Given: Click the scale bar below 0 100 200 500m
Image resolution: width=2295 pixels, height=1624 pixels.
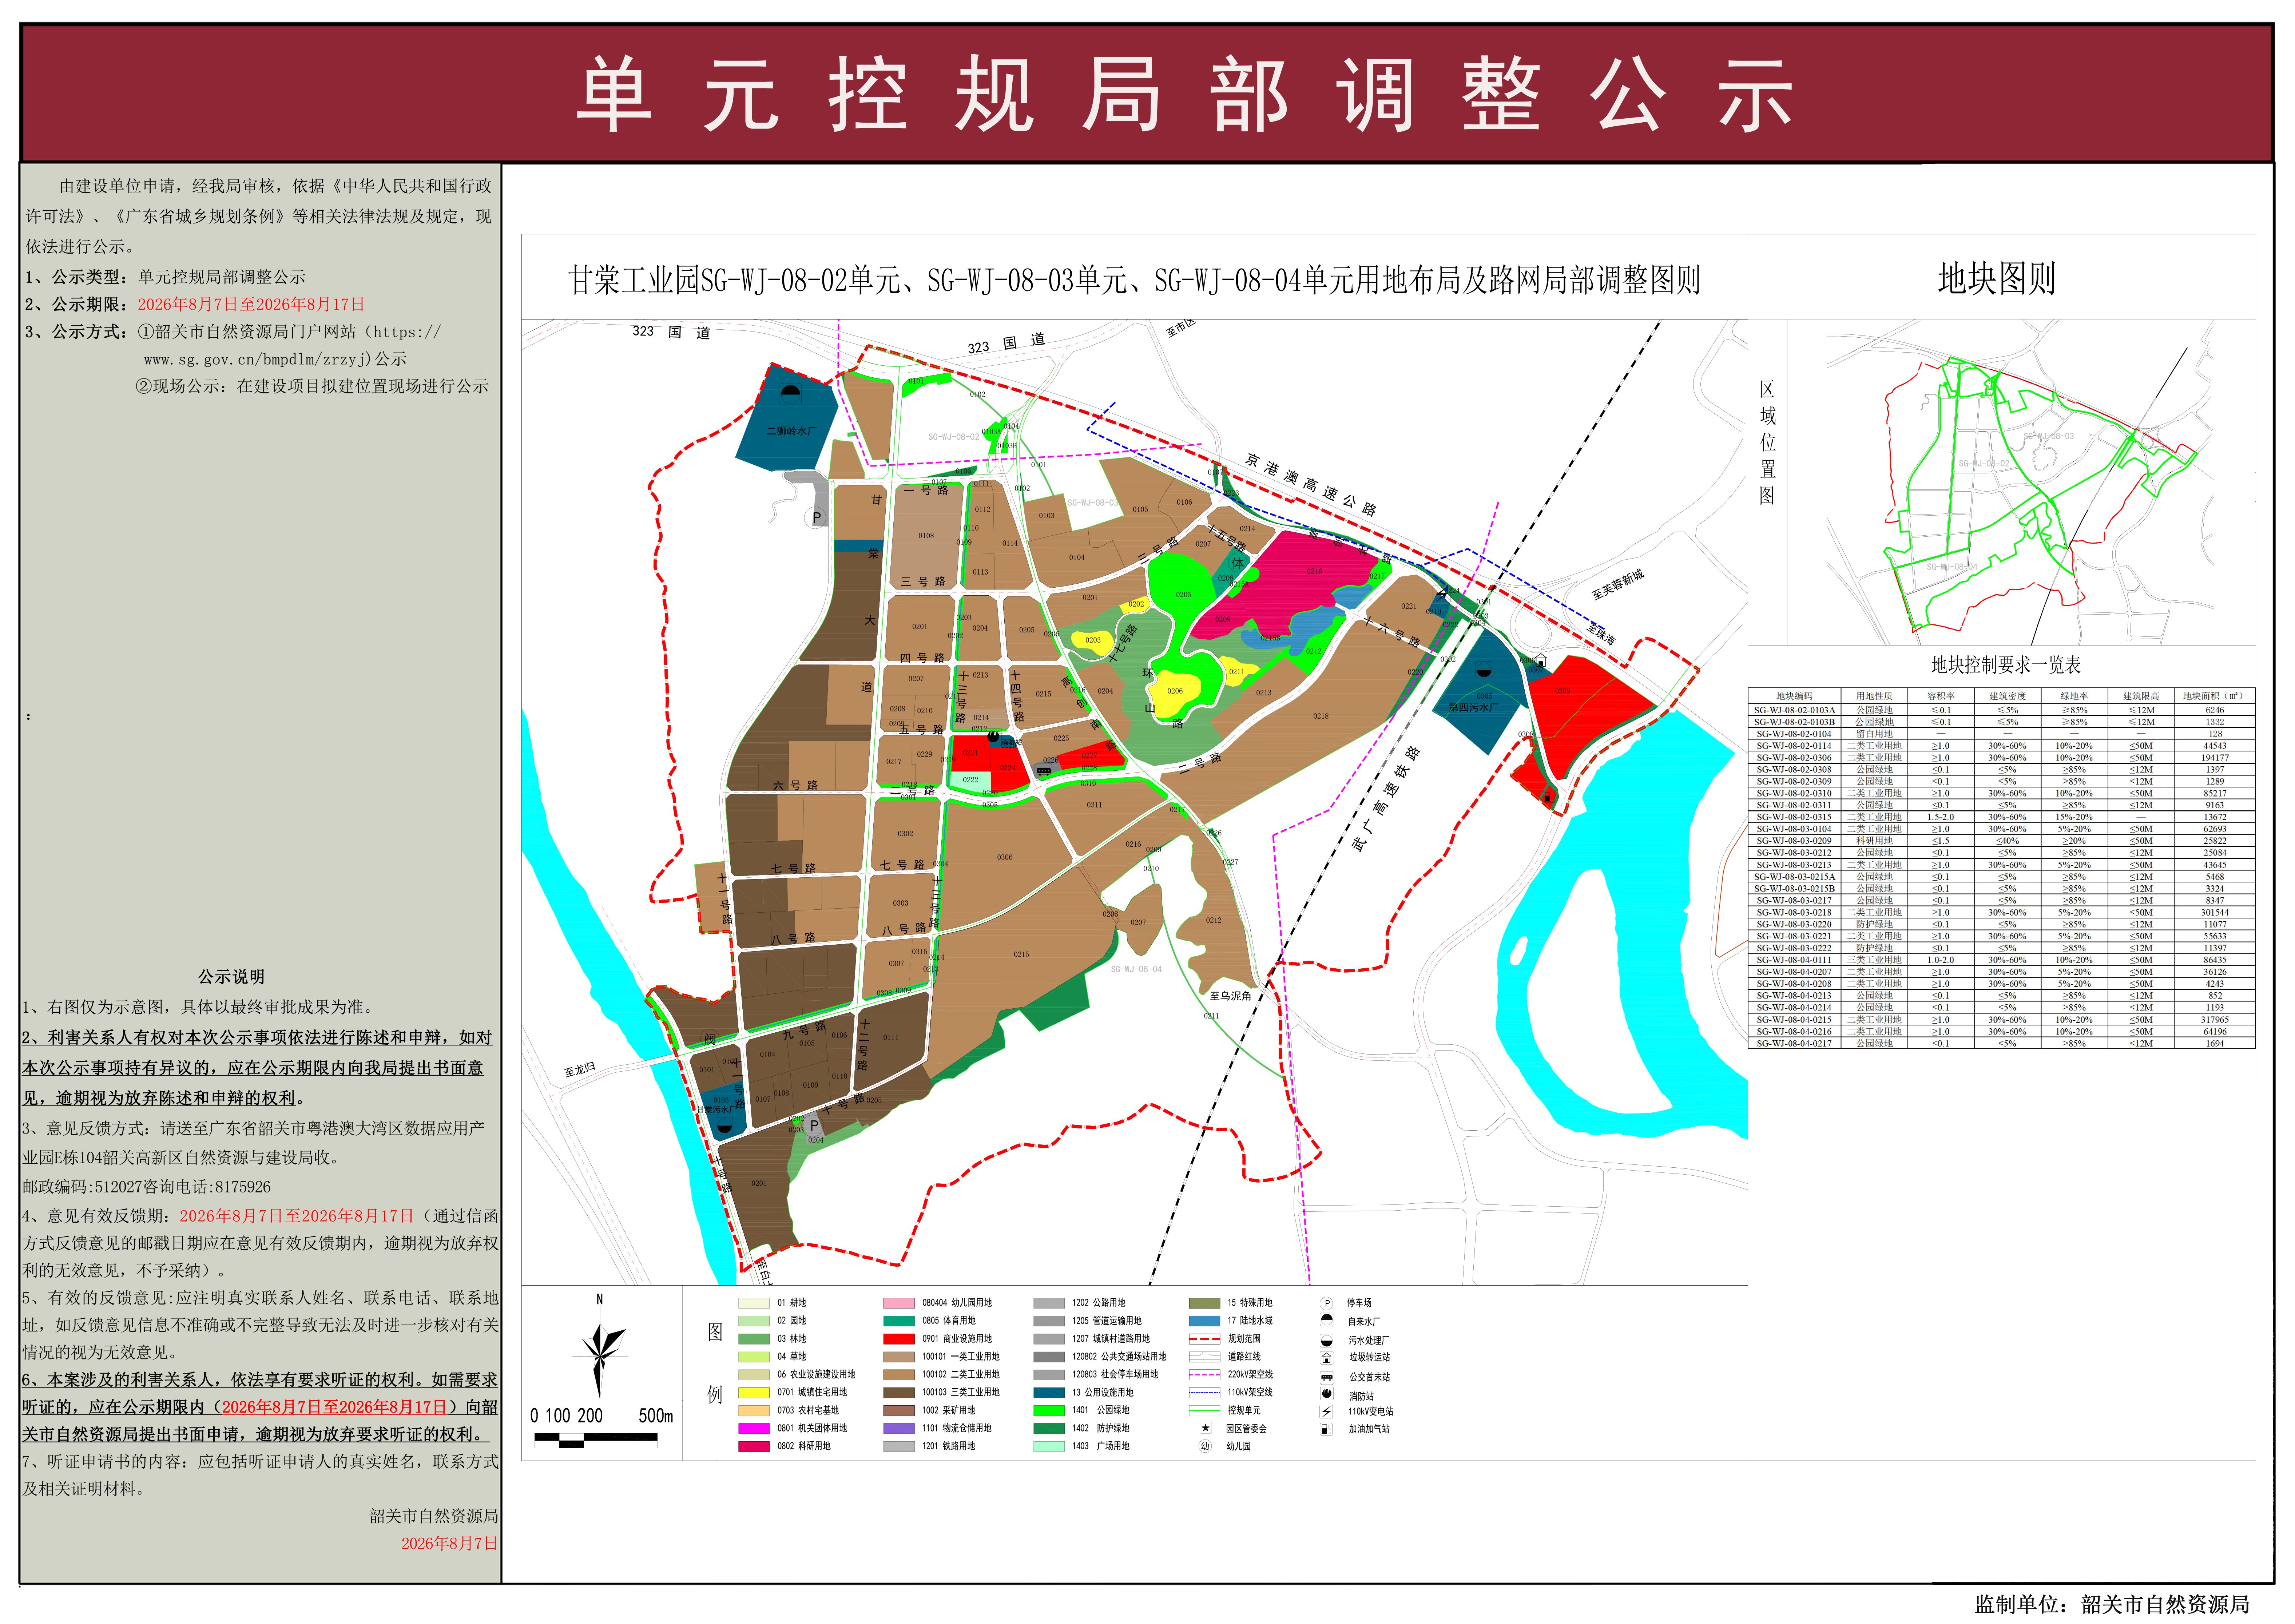Looking at the screenshot, I should click(596, 1441).
